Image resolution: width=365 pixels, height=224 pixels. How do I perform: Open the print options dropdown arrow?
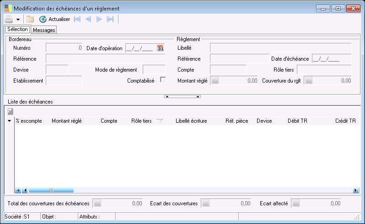click(18, 20)
